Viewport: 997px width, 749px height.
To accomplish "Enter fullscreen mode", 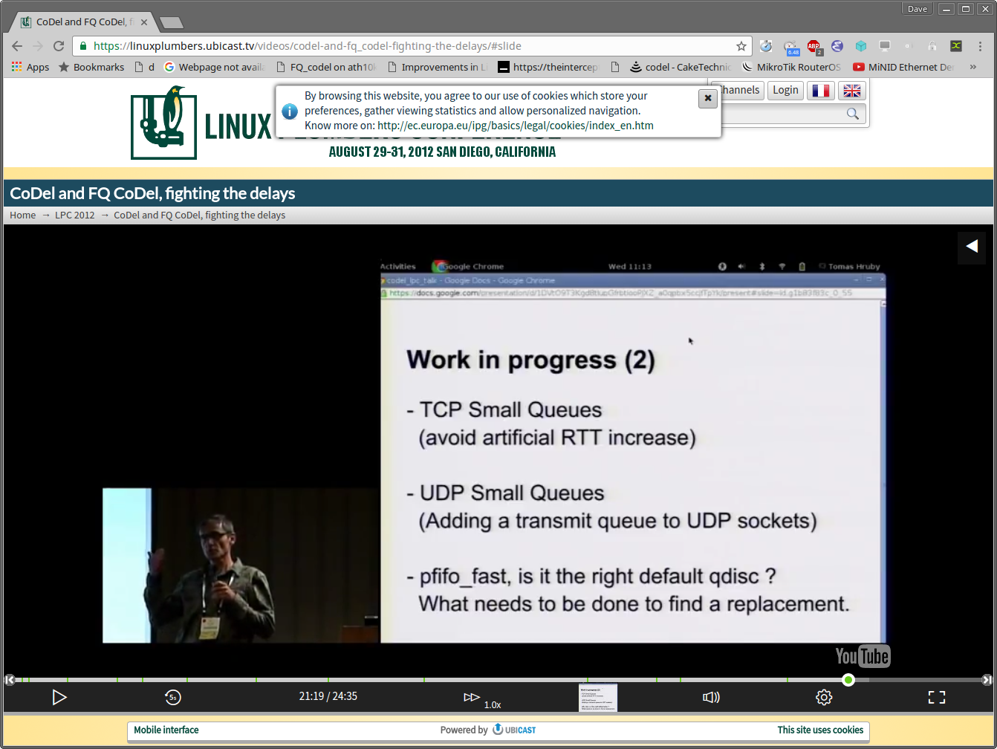I will (936, 697).
